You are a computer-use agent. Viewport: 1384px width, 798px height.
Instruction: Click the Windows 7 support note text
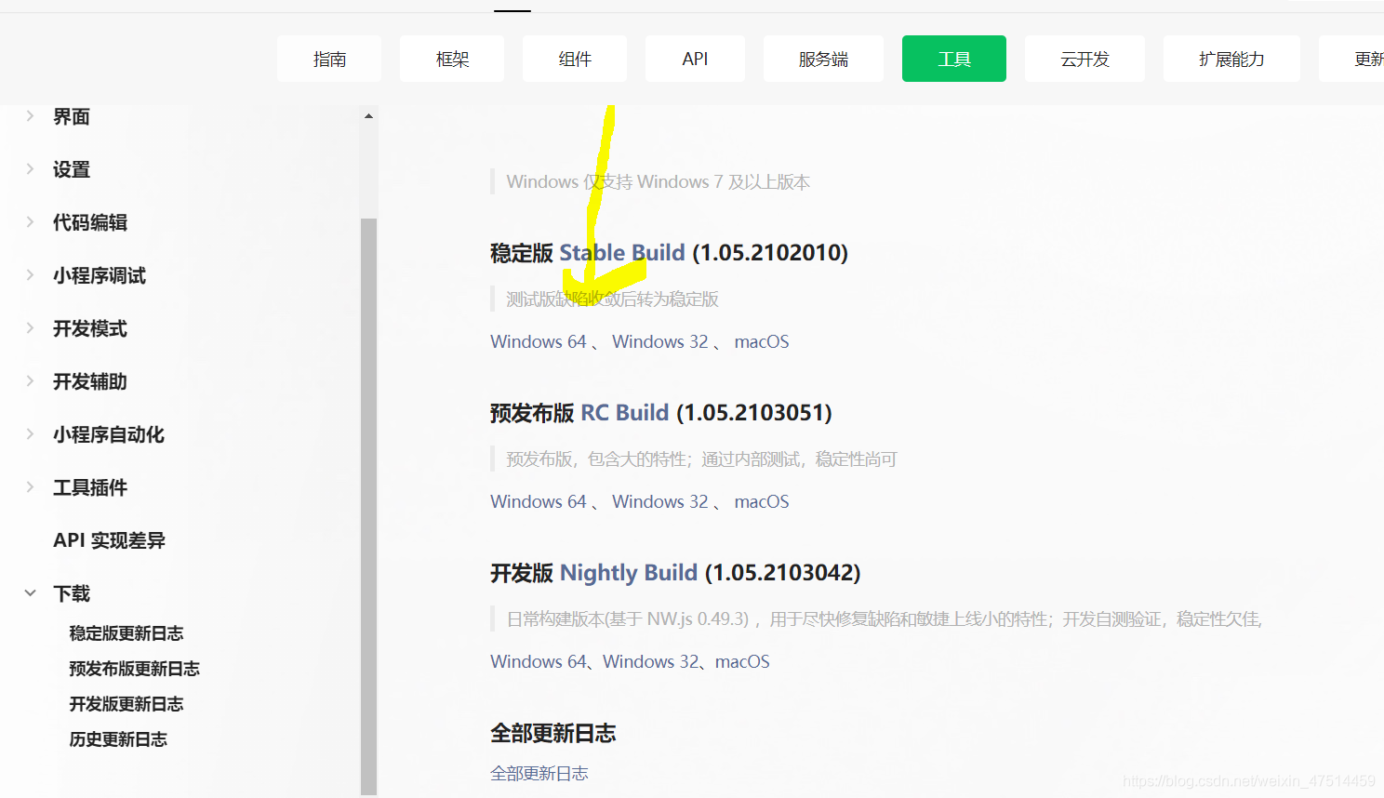(659, 181)
